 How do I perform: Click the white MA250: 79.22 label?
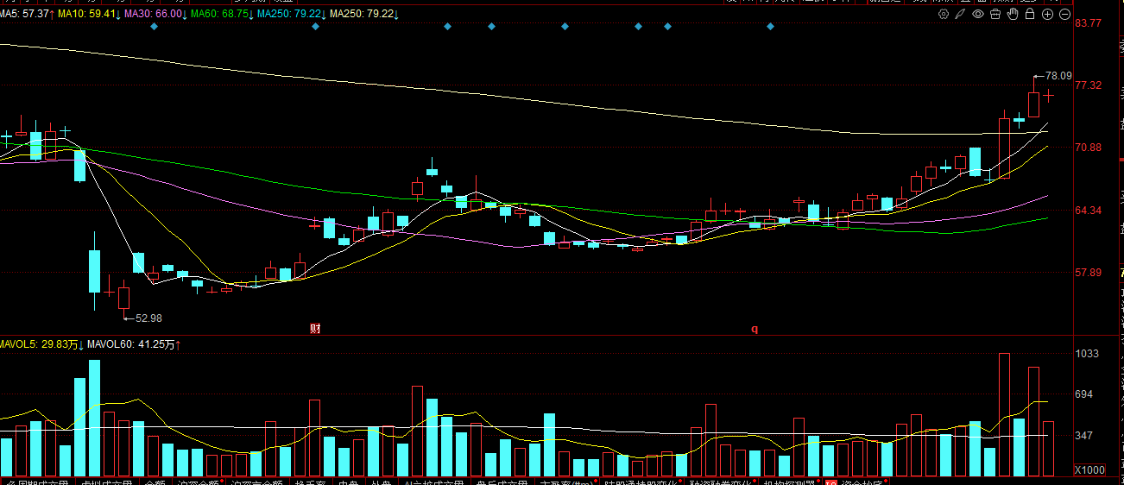click(x=363, y=15)
